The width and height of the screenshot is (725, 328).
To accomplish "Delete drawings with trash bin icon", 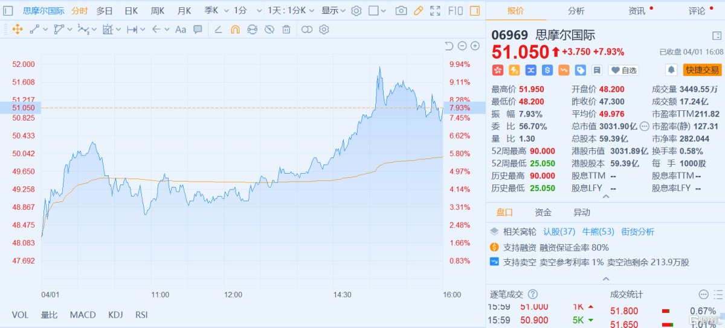I will coord(286,29).
